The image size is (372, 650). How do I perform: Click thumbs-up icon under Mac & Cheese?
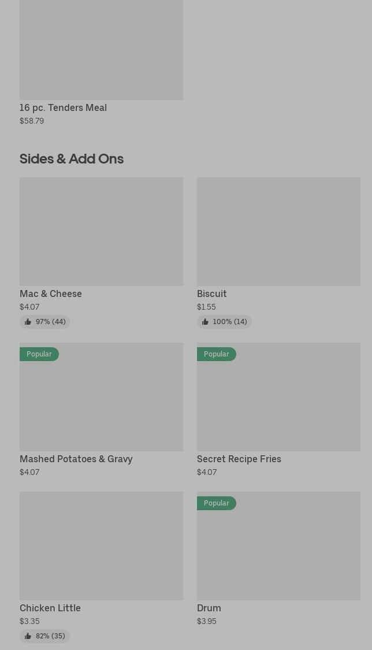28,322
